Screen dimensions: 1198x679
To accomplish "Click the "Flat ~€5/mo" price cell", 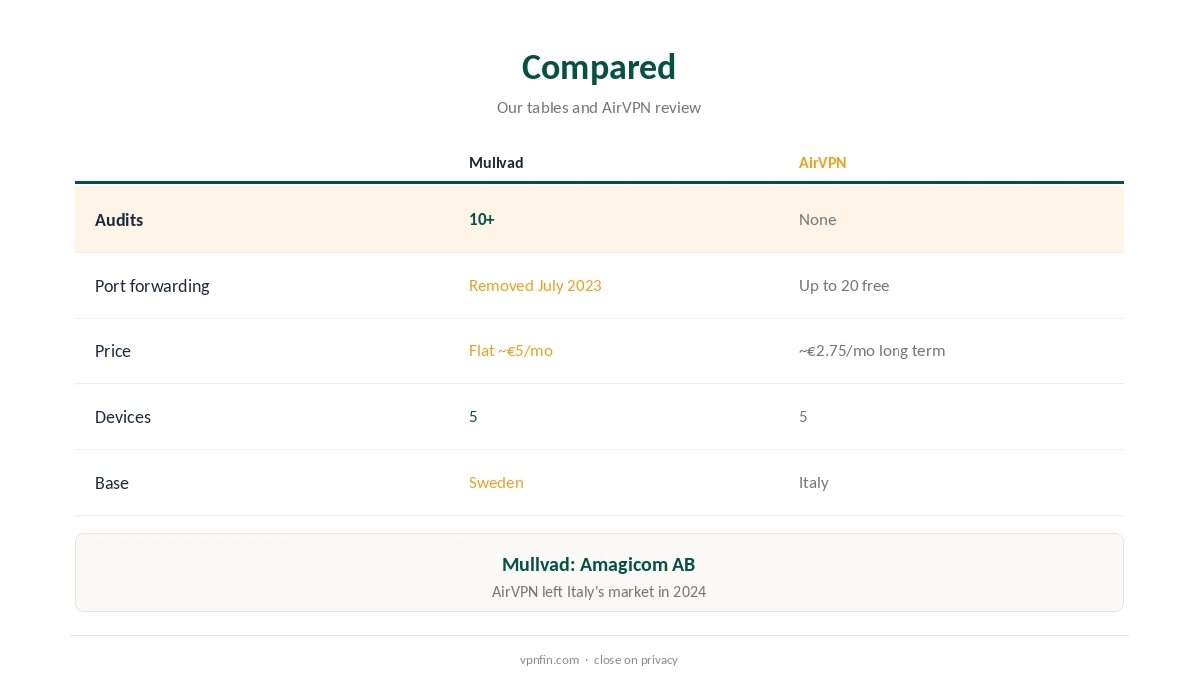I will (x=511, y=350).
